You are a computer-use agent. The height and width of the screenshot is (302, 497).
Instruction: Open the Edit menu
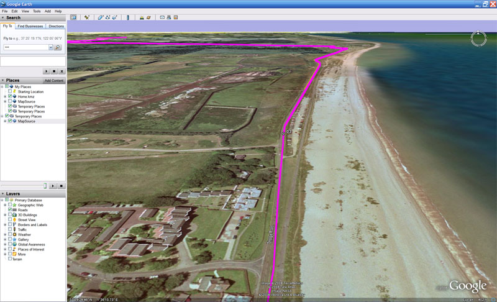(14, 11)
